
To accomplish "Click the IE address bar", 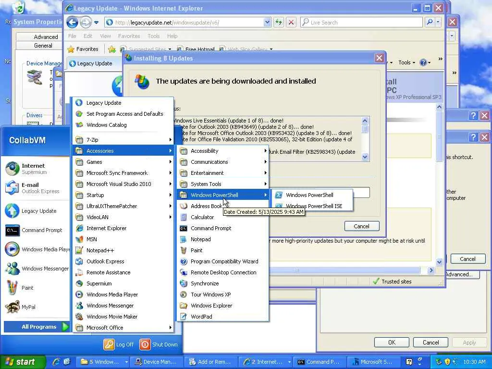I will 187,22.
